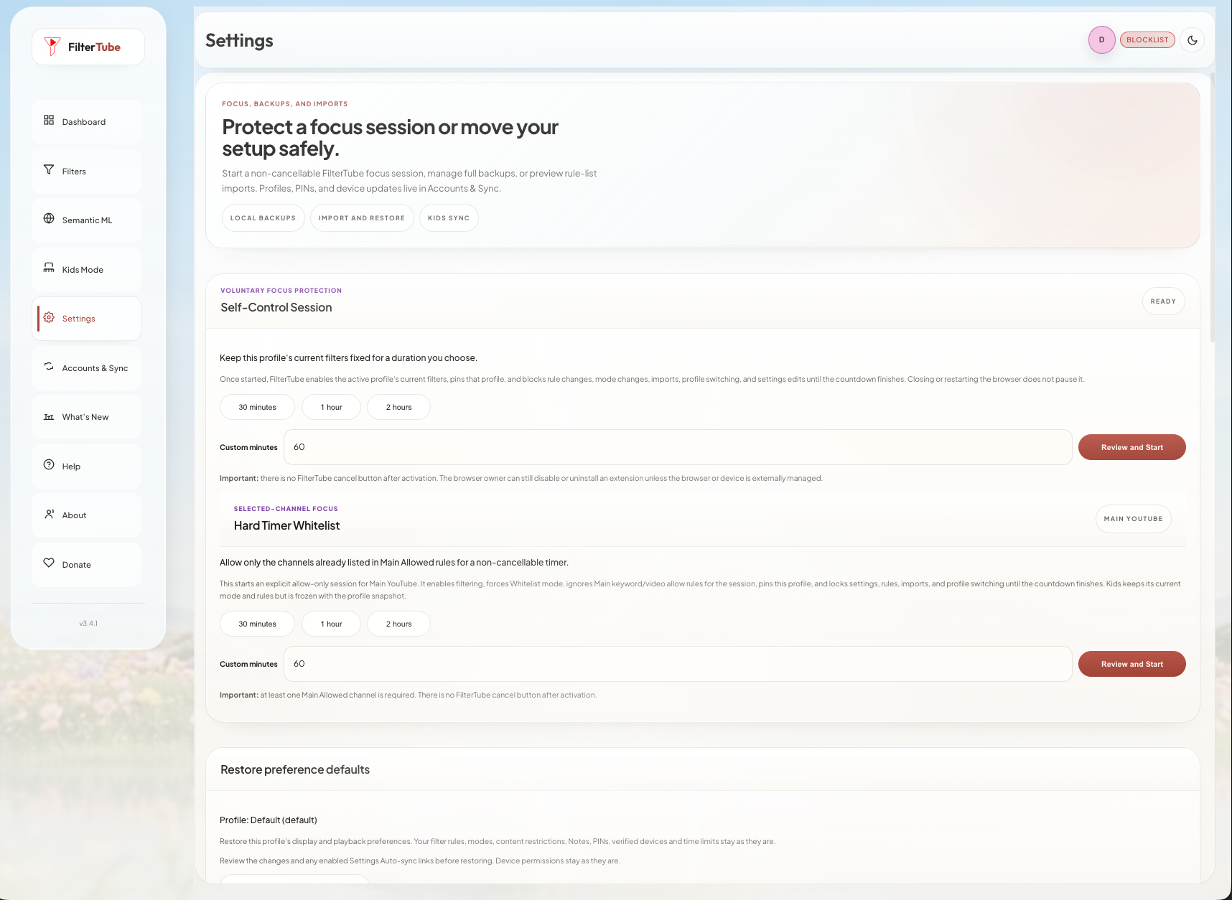The height and width of the screenshot is (900, 1232).
Task: Jump to LOCAL BACKUPS section
Action: (263, 218)
